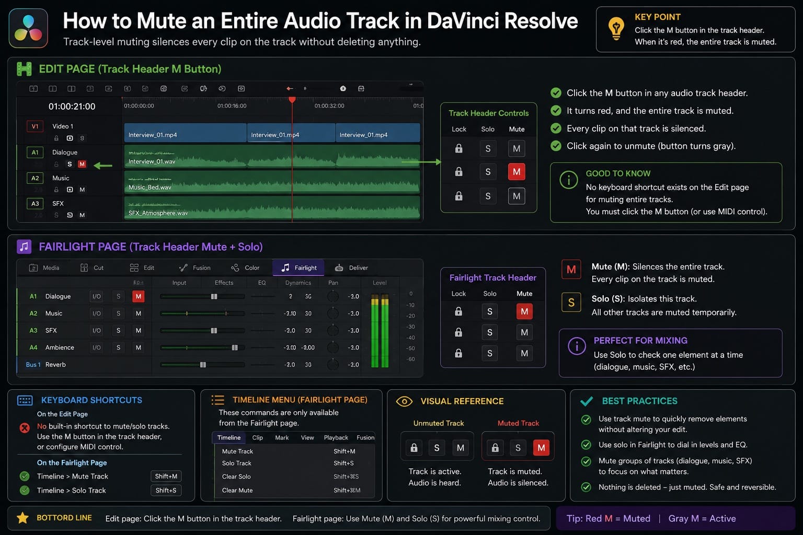Click the green clapper icon beside EDIT PAGE heading
The width and height of the screenshot is (803, 535).
[24, 69]
